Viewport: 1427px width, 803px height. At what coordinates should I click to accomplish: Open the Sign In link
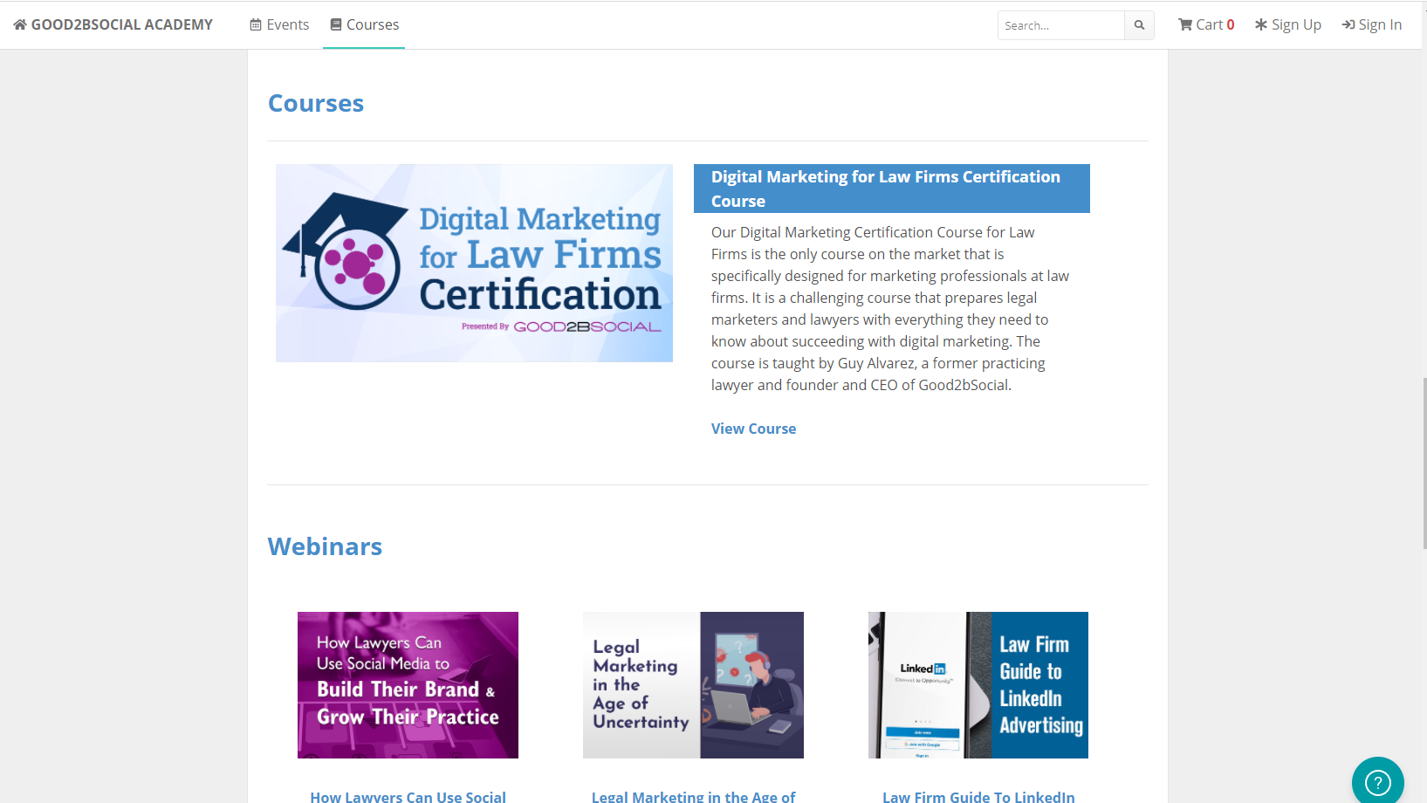(x=1372, y=24)
